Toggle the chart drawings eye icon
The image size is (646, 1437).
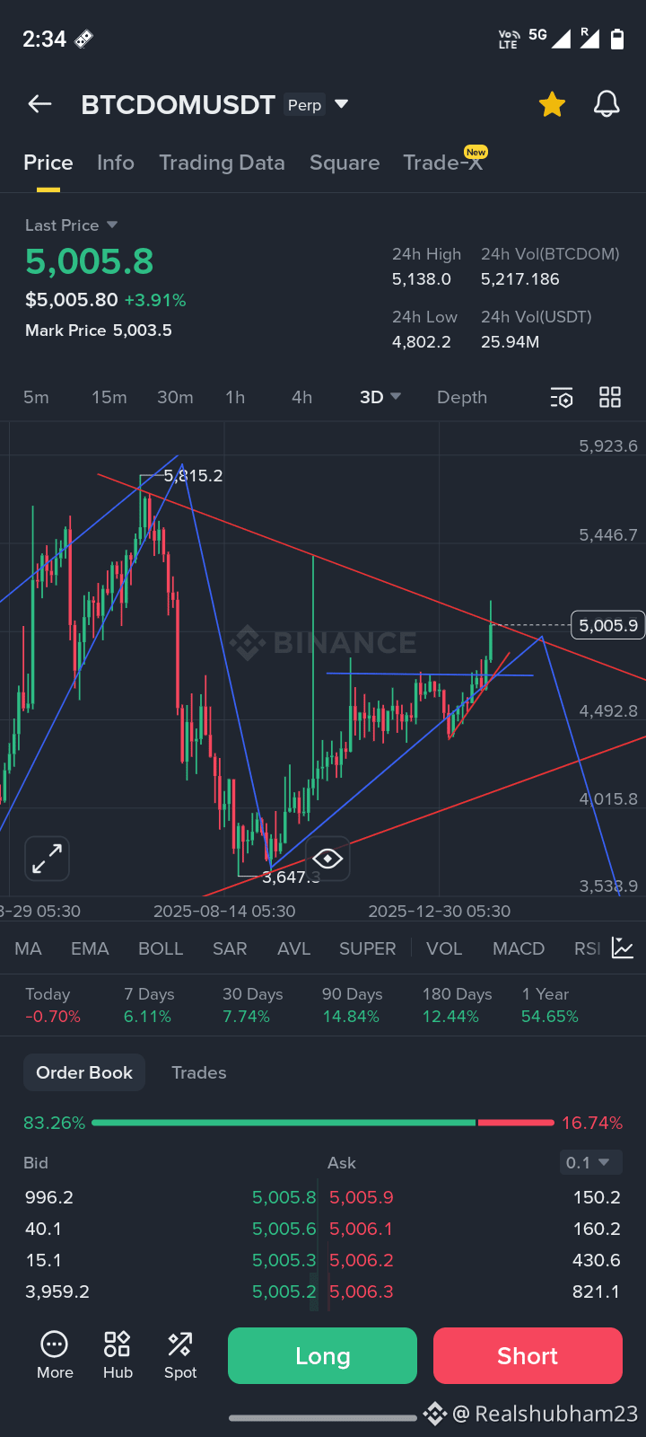327,859
